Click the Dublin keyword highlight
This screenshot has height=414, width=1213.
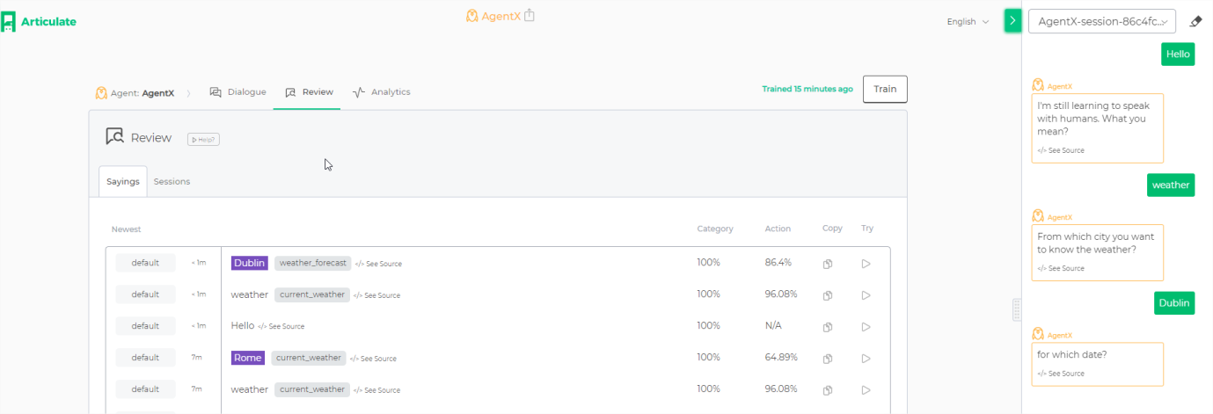tap(250, 263)
